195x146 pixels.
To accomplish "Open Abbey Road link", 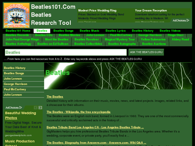I will pos(180,39).
